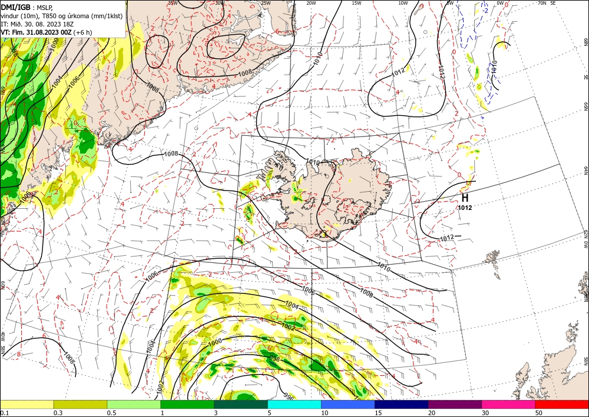Click the '50' legend value label
The height and width of the screenshot is (417, 589).
(x=540, y=413)
